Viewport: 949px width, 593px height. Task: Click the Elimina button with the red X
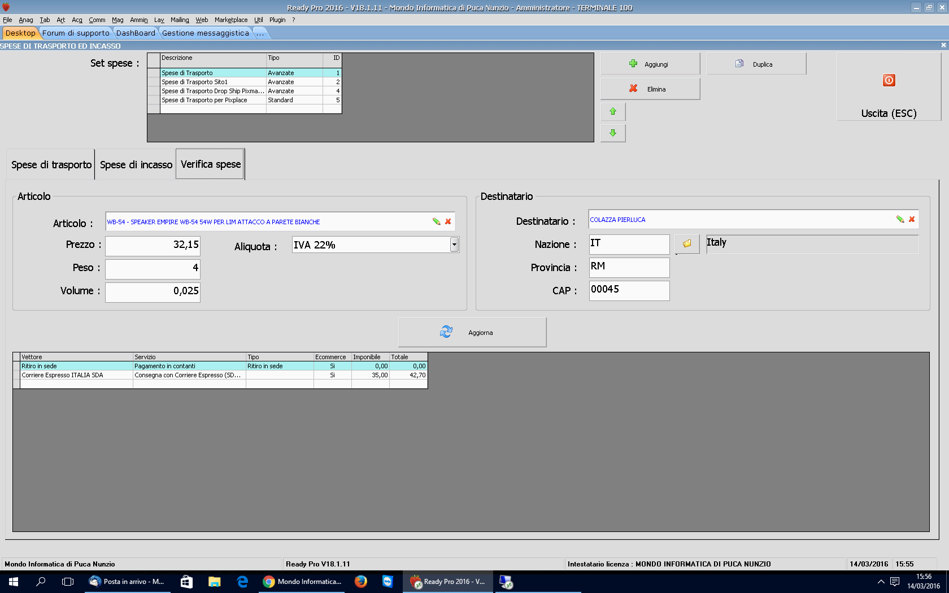point(650,89)
